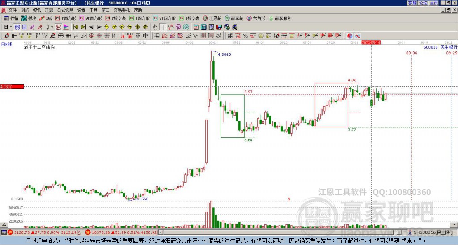
Task: Open the 六角形 hexagon tool
Action: [256, 18]
